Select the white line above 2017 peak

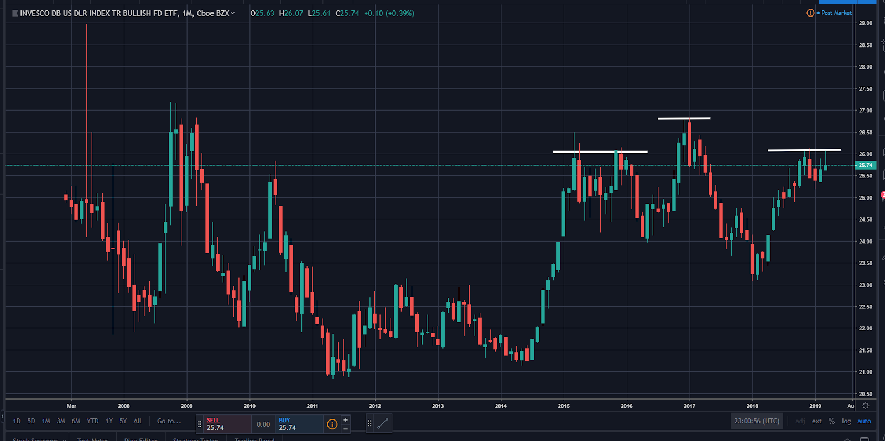pyautogui.click(x=684, y=118)
